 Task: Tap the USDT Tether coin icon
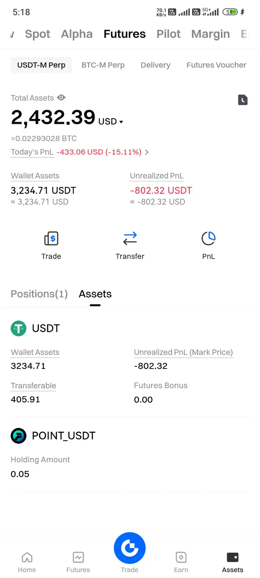(19, 328)
